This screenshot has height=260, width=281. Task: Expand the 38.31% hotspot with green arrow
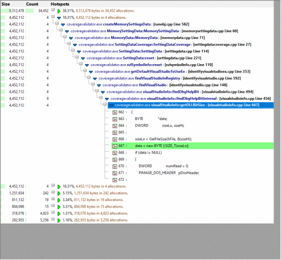point(59,11)
